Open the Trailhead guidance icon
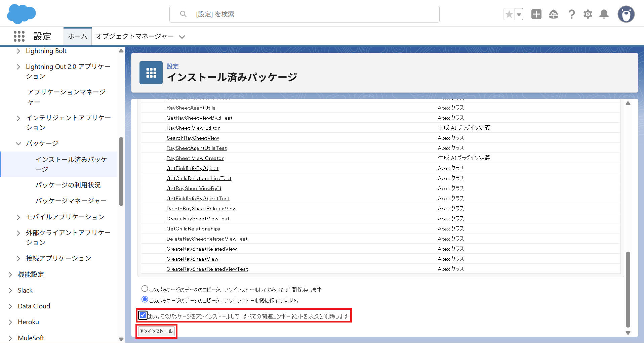 (553, 14)
